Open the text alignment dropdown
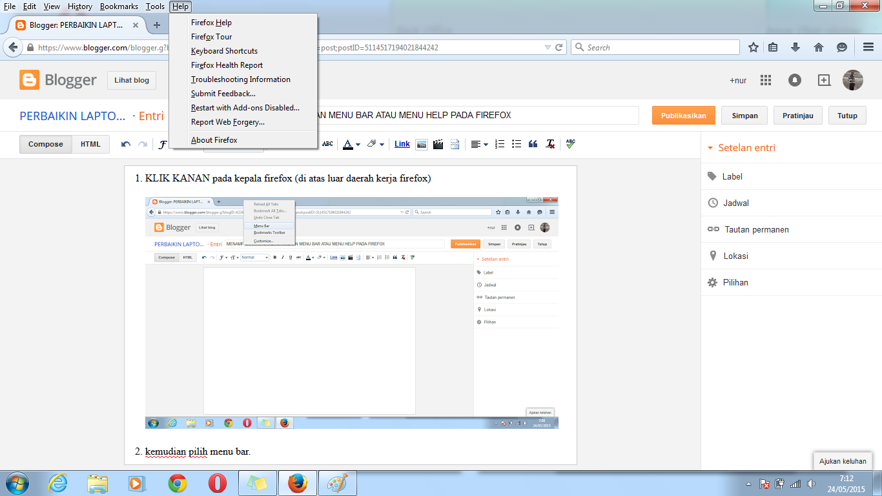882x496 pixels. click(479, 144)
